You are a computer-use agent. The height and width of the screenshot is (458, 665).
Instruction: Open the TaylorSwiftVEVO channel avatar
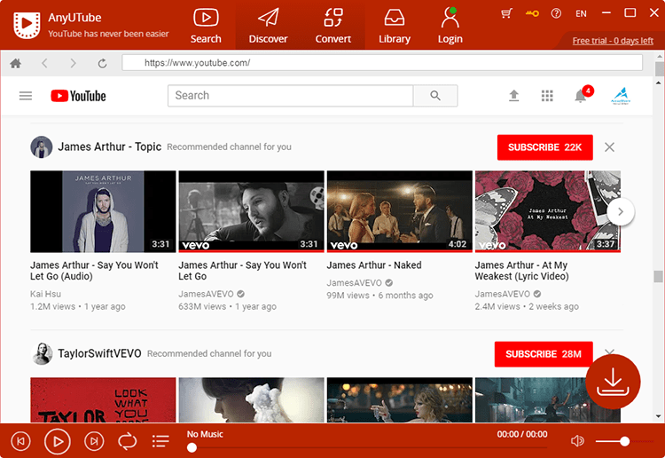41,353
